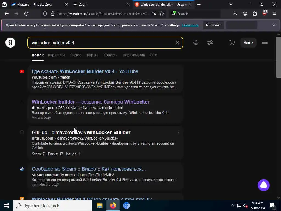
Task: Click the Firefox Search box in toolbar
Action: click(195, 14)
